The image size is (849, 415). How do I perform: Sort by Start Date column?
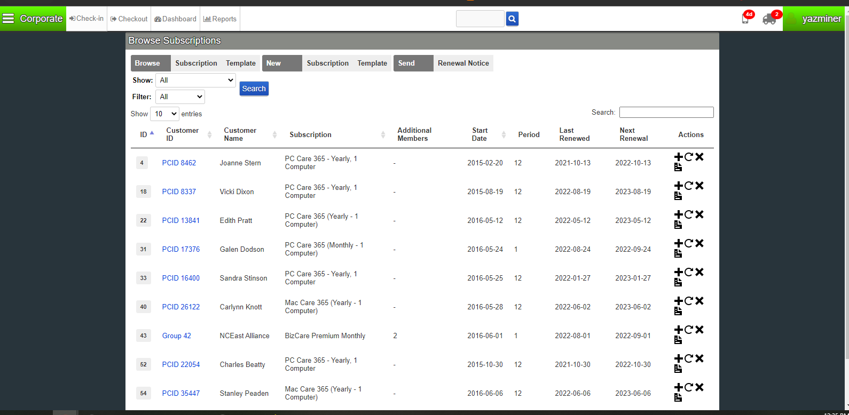479,134
